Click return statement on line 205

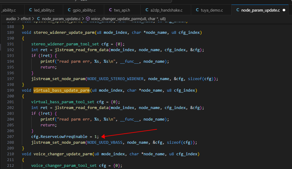pos(49,125)
